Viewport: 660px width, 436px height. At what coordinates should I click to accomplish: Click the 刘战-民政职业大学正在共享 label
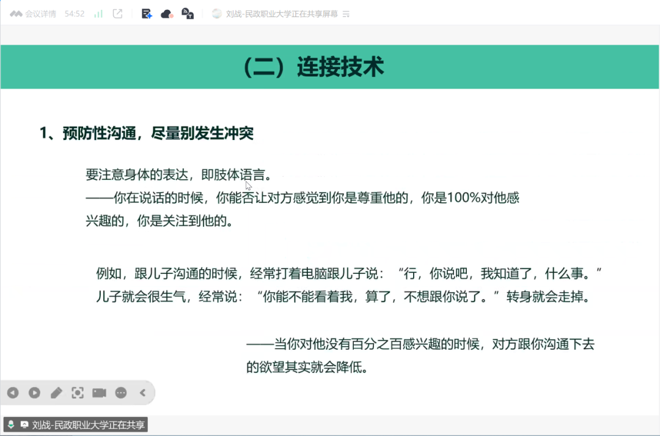click(88, 424)
